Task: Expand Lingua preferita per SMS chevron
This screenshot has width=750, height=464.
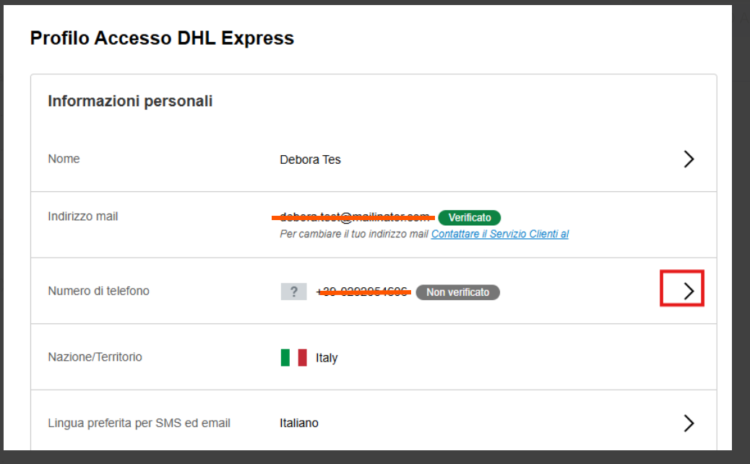Action: [x=689, y=423]
